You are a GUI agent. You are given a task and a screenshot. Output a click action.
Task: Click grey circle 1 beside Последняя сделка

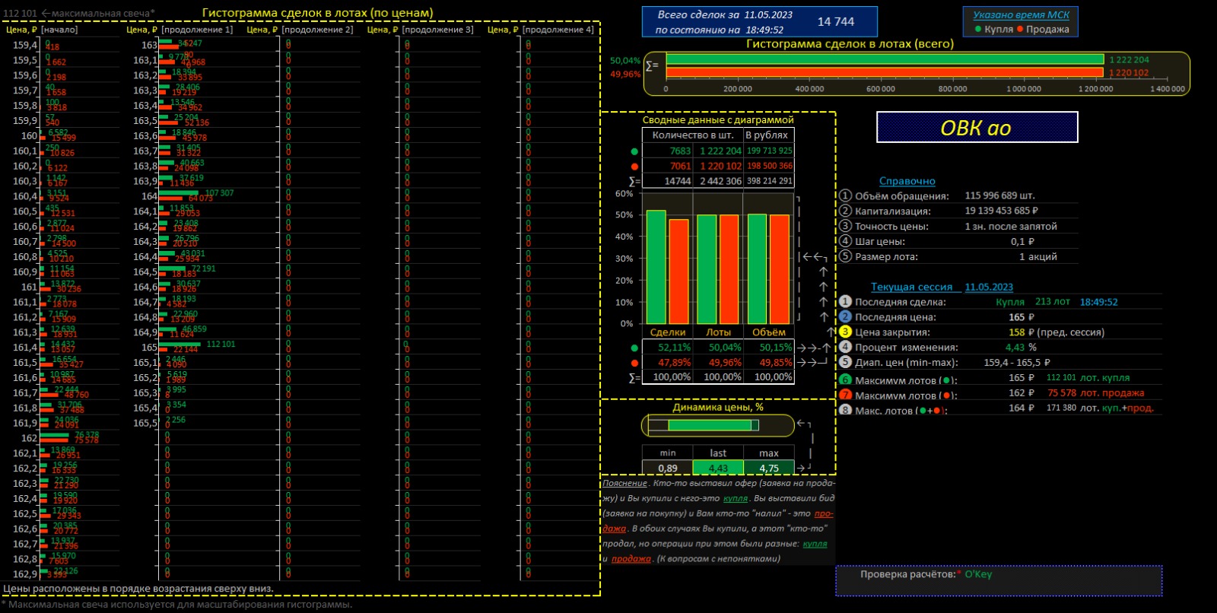point(845,302)
